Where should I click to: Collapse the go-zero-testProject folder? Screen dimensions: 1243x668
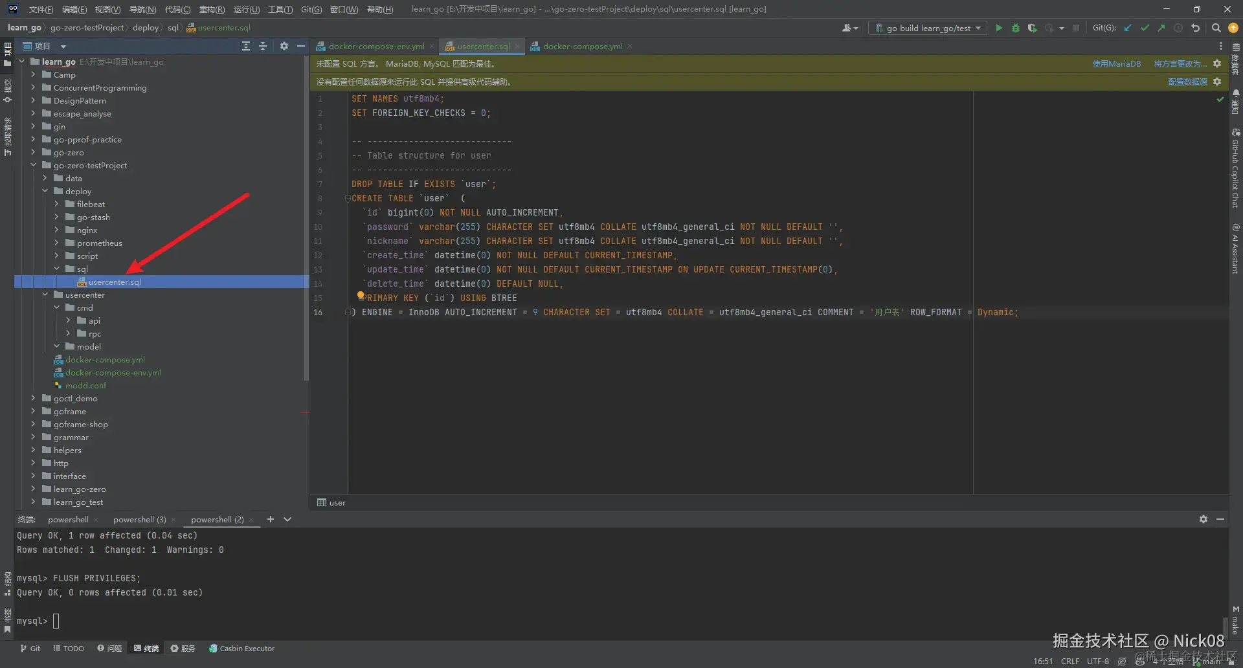(x=33, y=165)
